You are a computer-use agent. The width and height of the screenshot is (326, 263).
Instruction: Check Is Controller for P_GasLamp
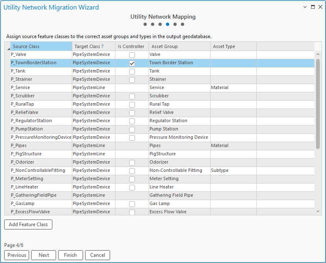click(x=132, y=204)
